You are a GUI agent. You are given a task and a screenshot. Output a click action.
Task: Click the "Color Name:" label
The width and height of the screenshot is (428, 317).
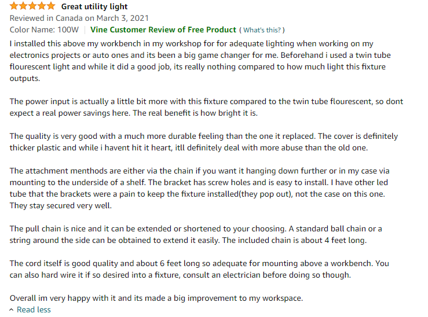click(x=32, y=30)
